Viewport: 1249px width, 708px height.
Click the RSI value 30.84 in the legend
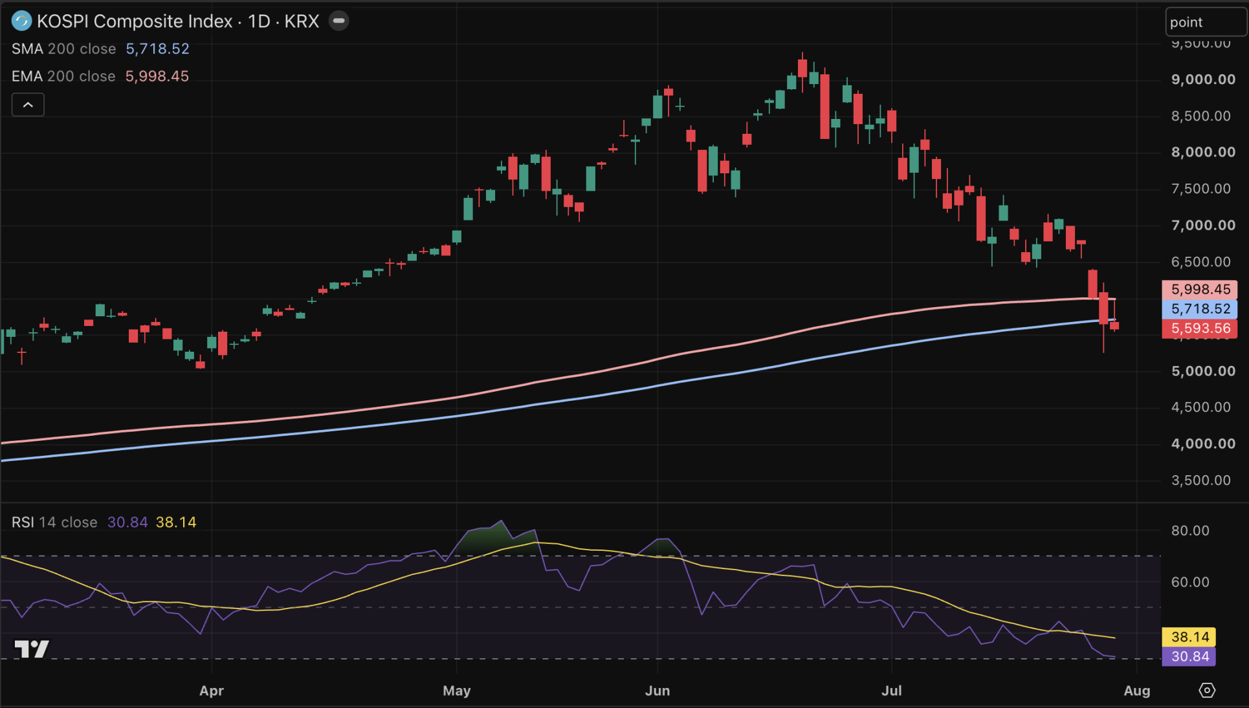[127, 522]
